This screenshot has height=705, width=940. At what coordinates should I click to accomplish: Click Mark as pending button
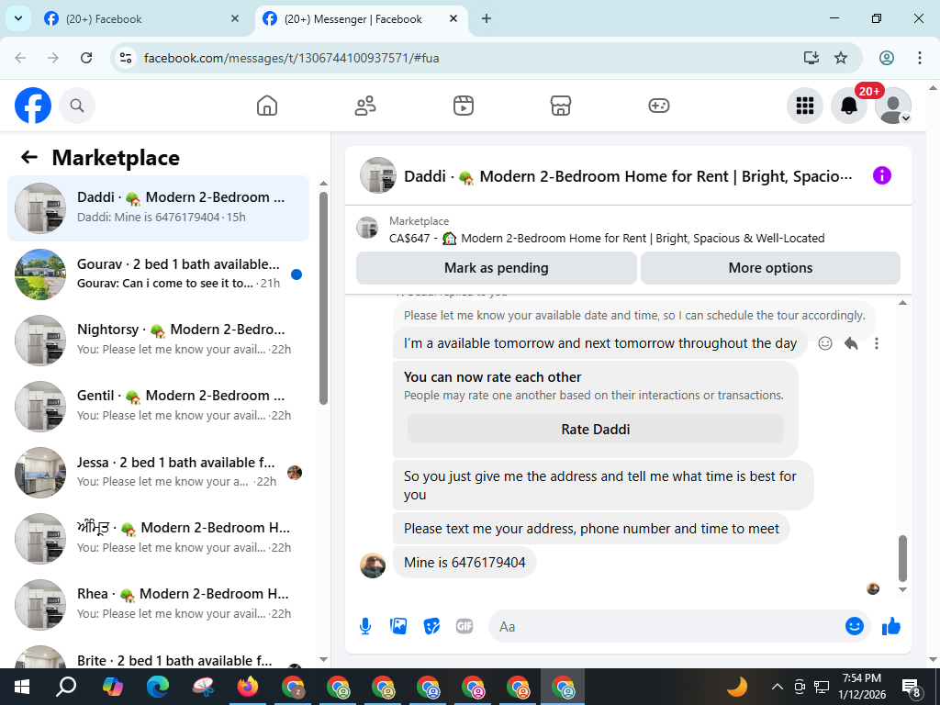click(497, 268)
